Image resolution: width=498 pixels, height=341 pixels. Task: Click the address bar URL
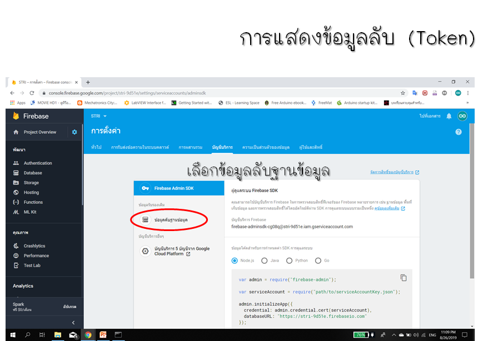point(127,93)
